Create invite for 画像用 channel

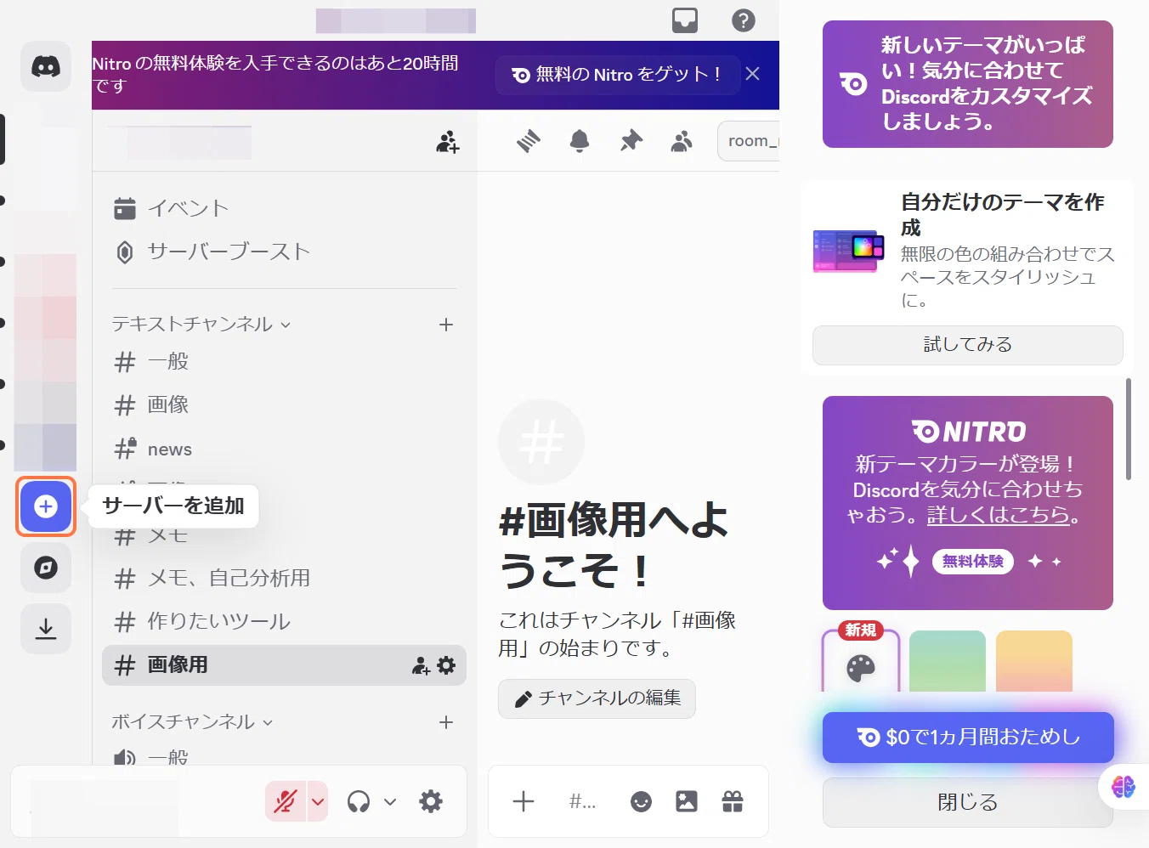coord(421,665)
